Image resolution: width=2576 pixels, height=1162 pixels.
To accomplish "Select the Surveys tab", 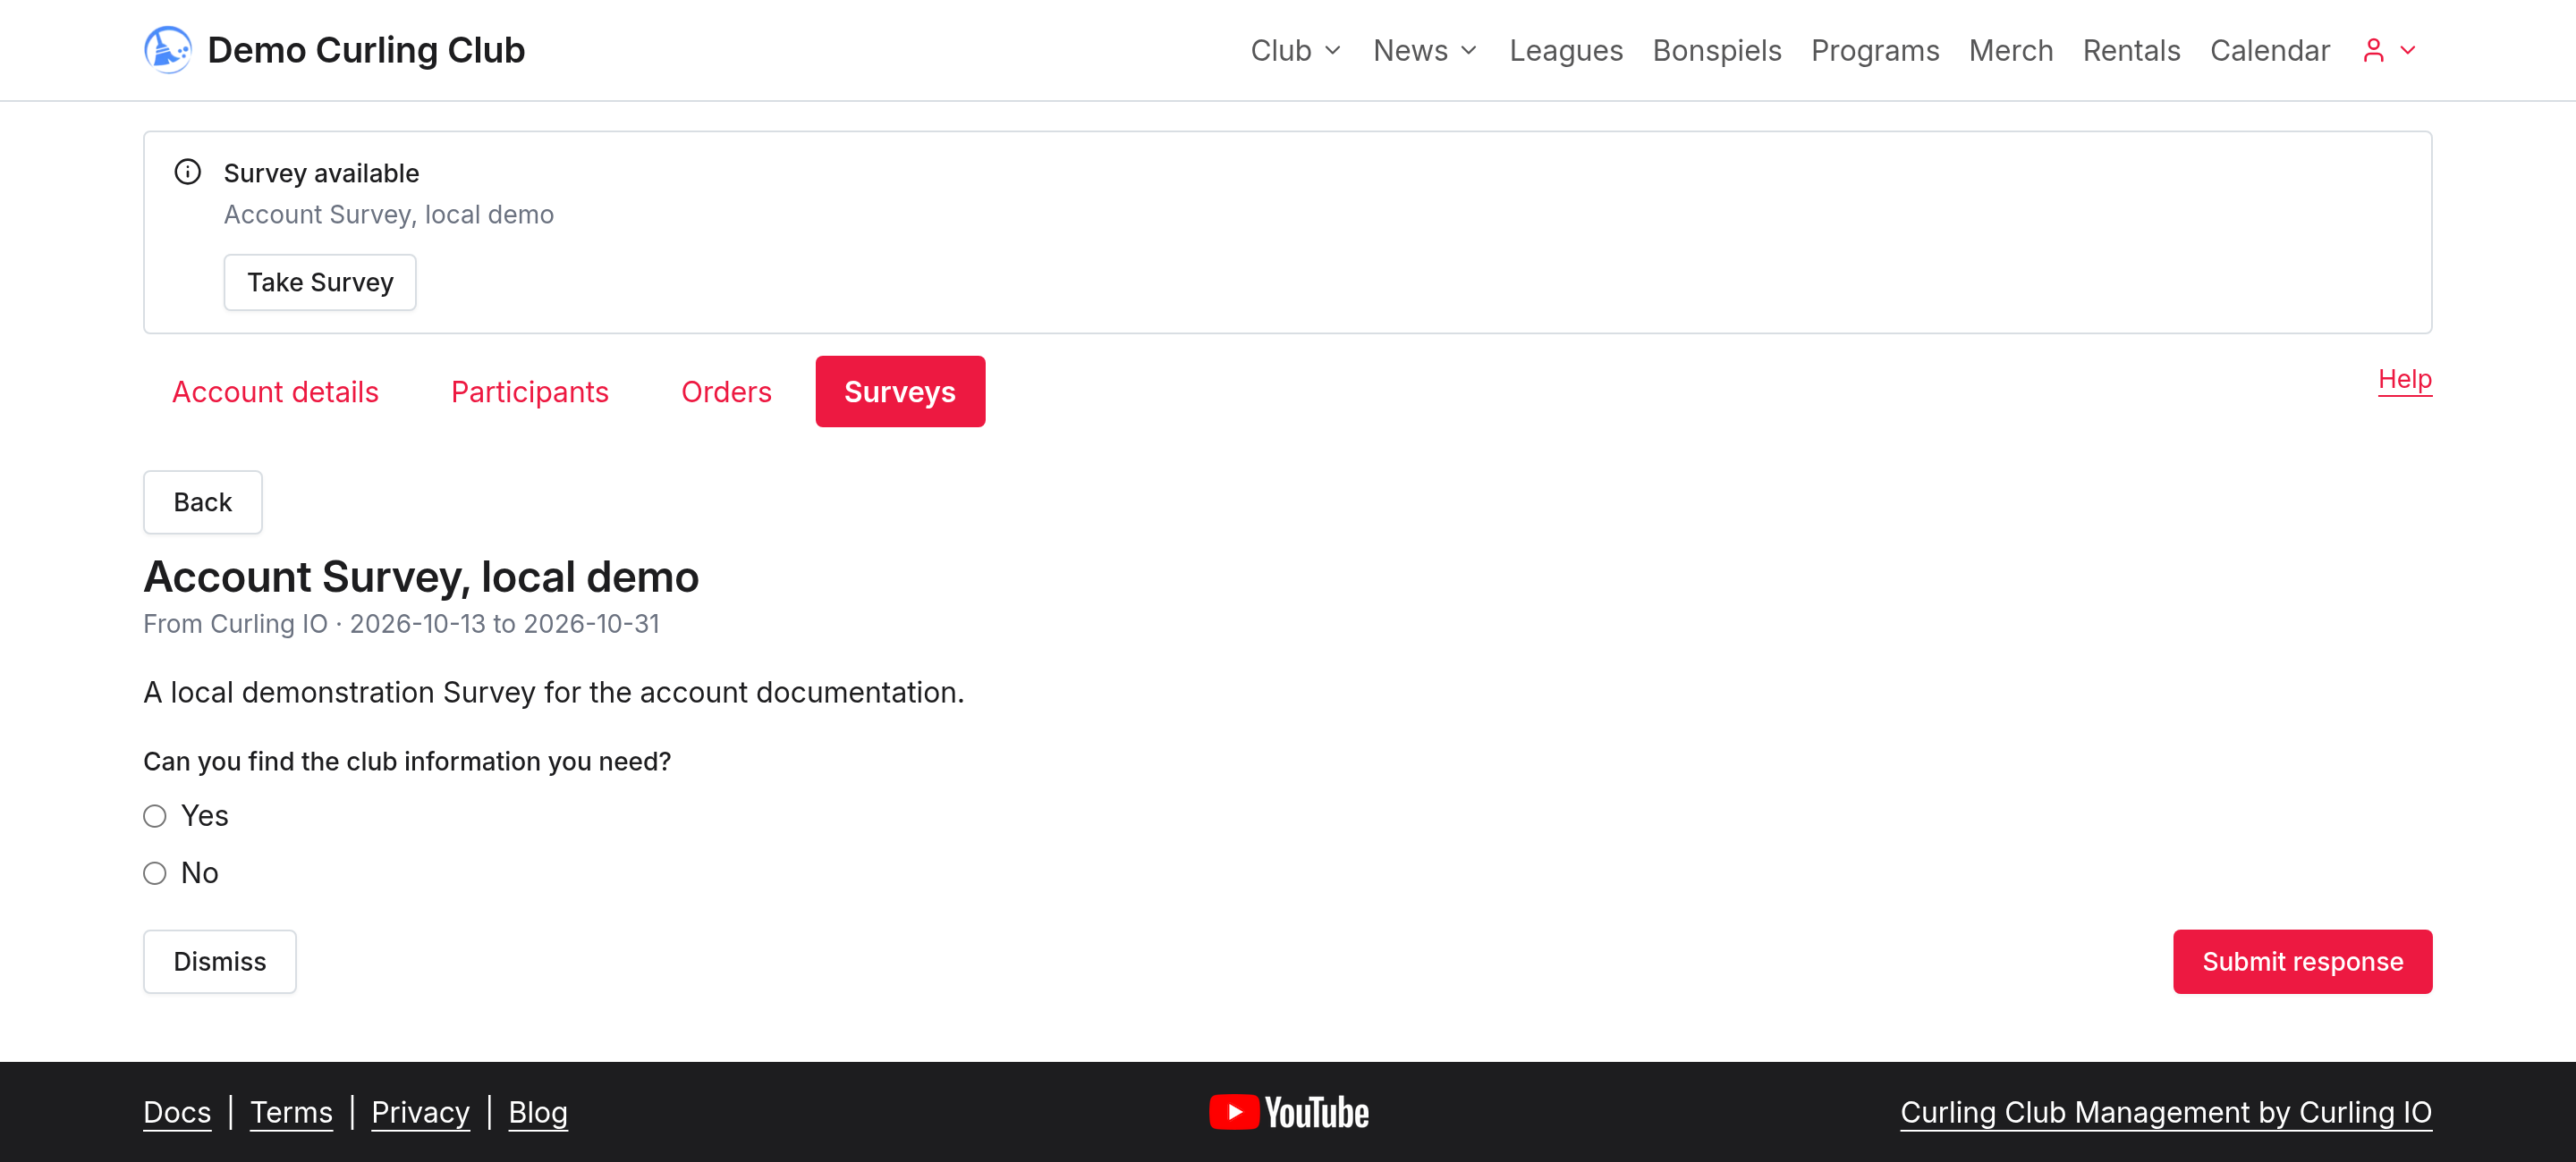I will point(900,392).
